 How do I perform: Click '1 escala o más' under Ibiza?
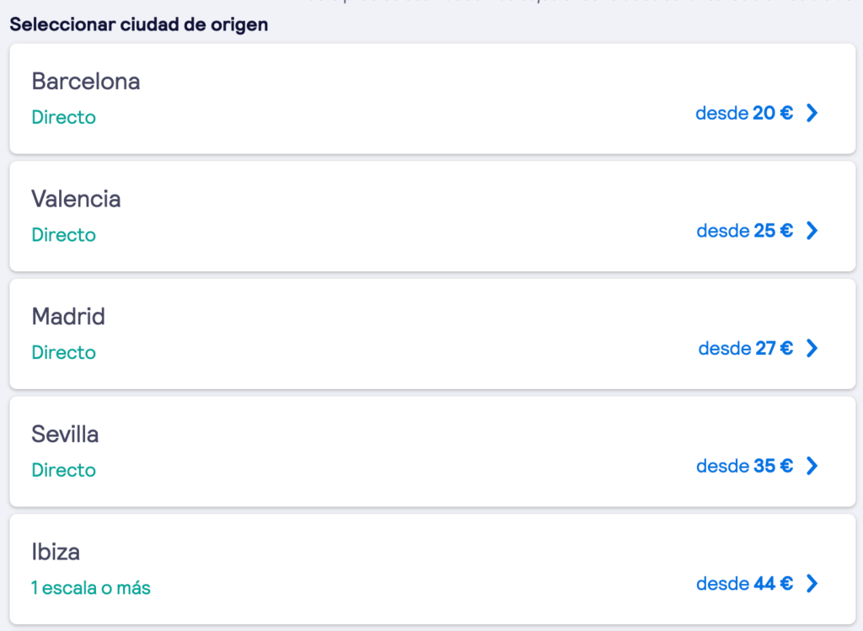click(x=91, y=588)
